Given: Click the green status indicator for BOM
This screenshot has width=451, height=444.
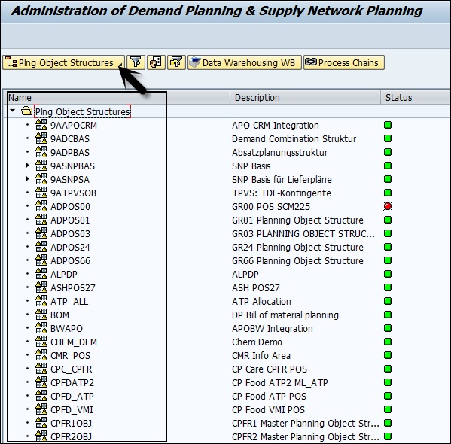Looking at the screenshot, I should tap(388, 315).
